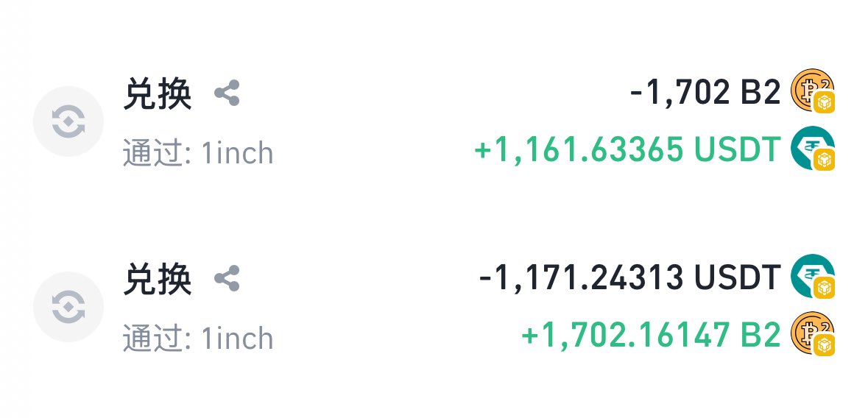Select the -1,702 B2 amount

[x=705, y=93]
